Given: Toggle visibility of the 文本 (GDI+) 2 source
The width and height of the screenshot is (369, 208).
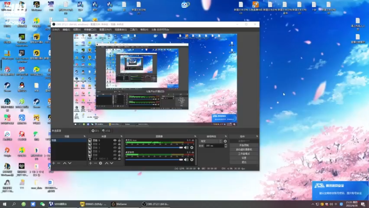Looking at the screenshot, I should click(115, 159).
